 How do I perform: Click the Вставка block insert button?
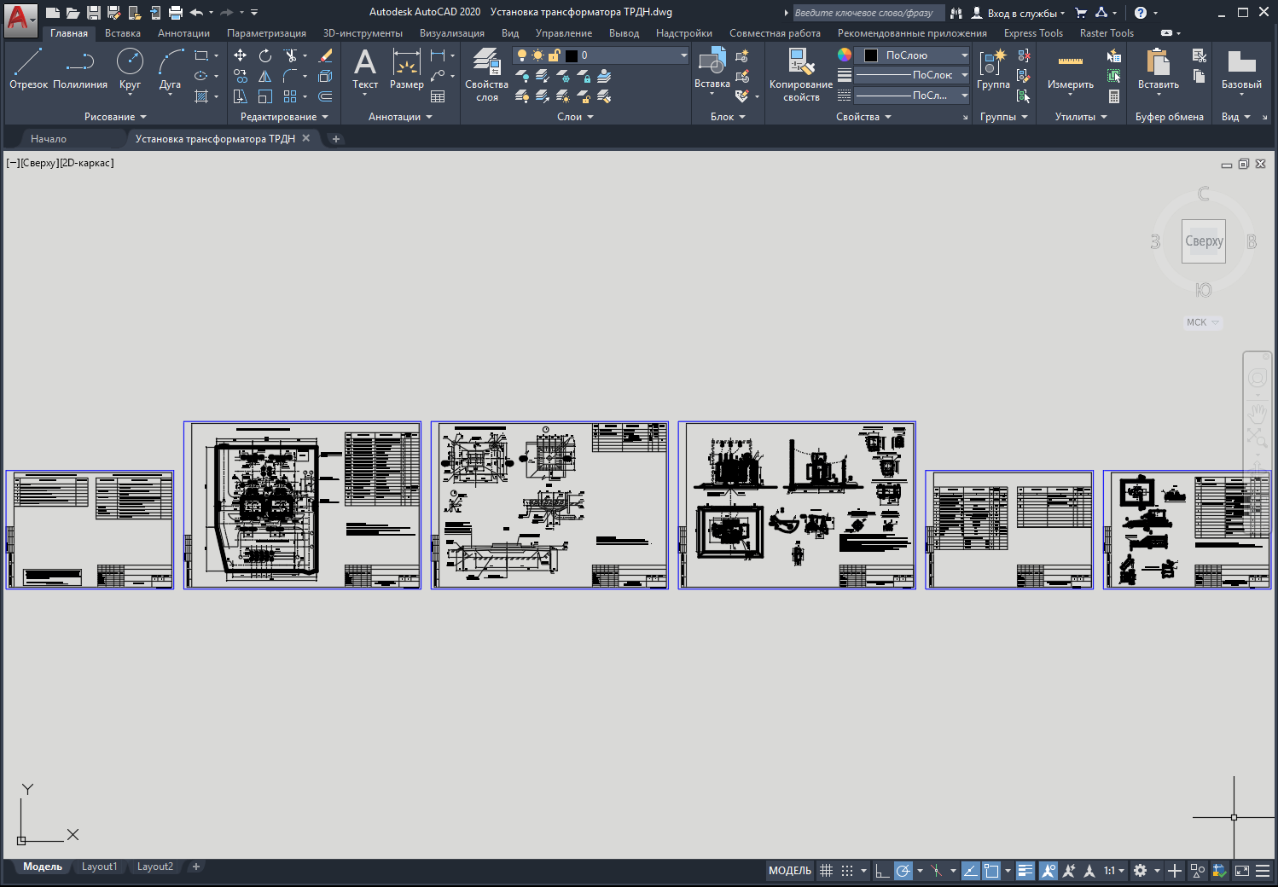point(712,69)
